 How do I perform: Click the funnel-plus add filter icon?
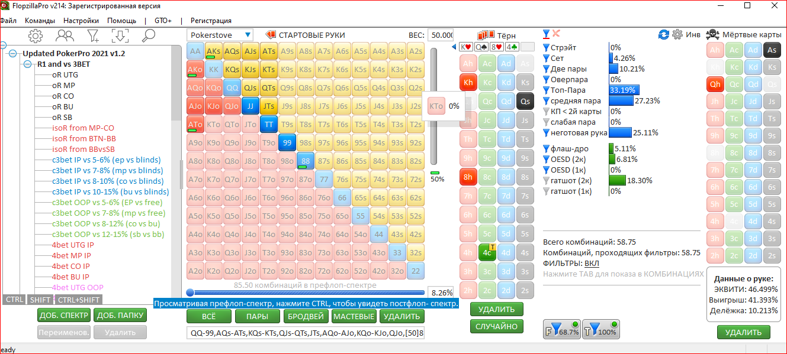click(93, 35)
